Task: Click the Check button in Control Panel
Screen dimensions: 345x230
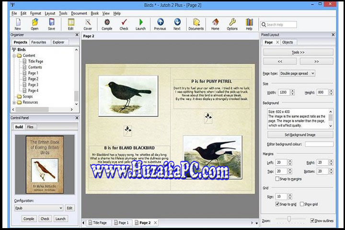Action: [x=45, y=219]
